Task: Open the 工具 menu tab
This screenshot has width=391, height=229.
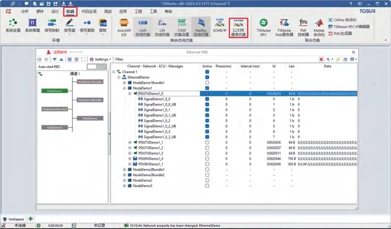Action: (153, 11)
